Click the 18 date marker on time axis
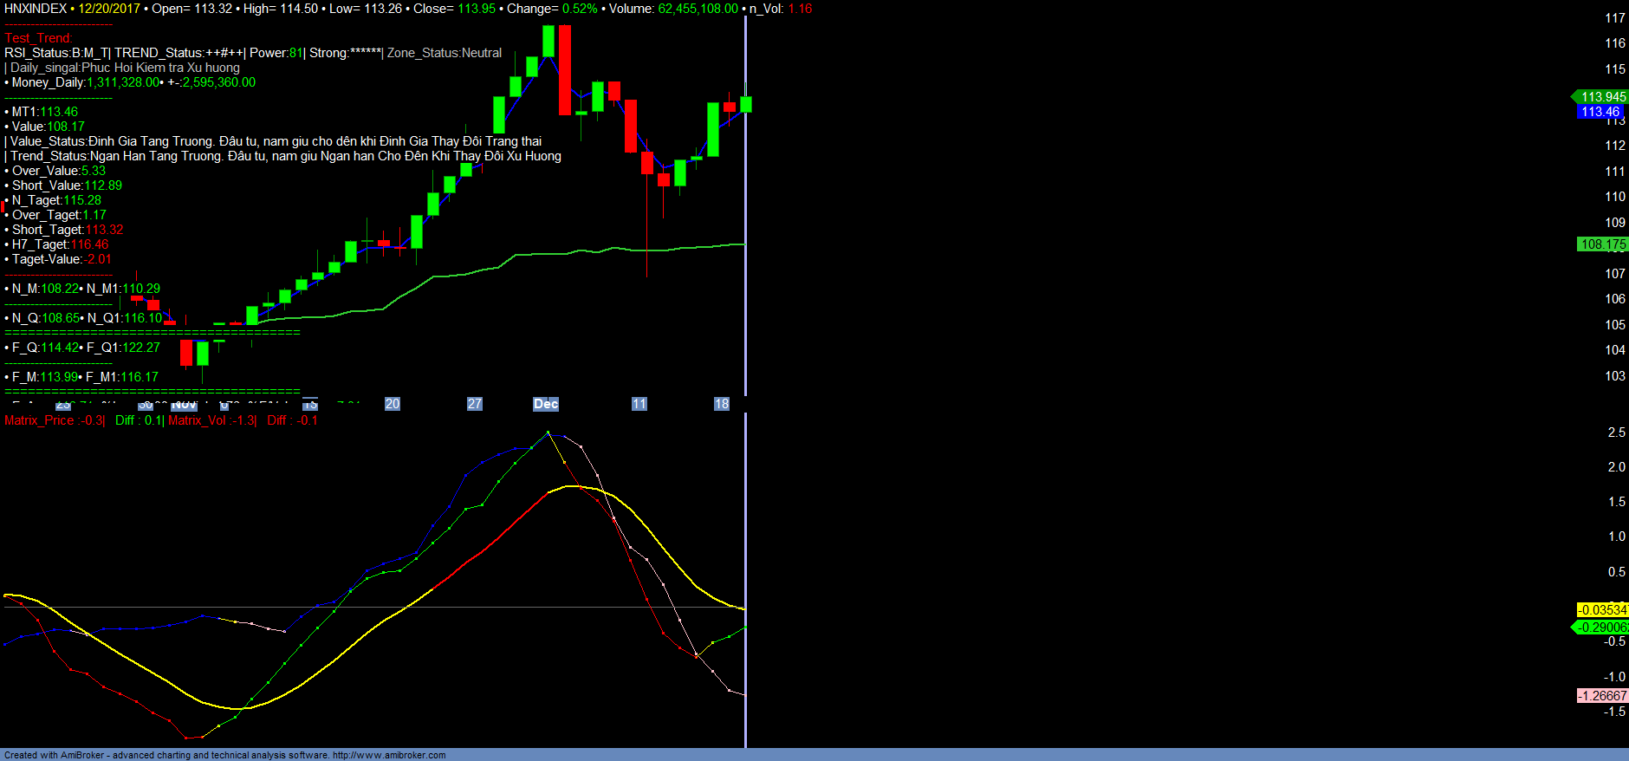The image size is (1629, 761). coord(722,404)
